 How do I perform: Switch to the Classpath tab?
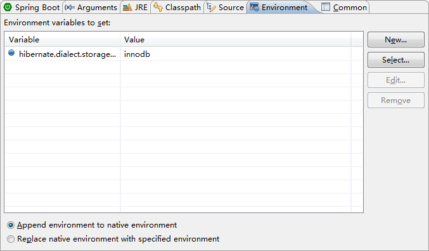click(x=177, y=7)
